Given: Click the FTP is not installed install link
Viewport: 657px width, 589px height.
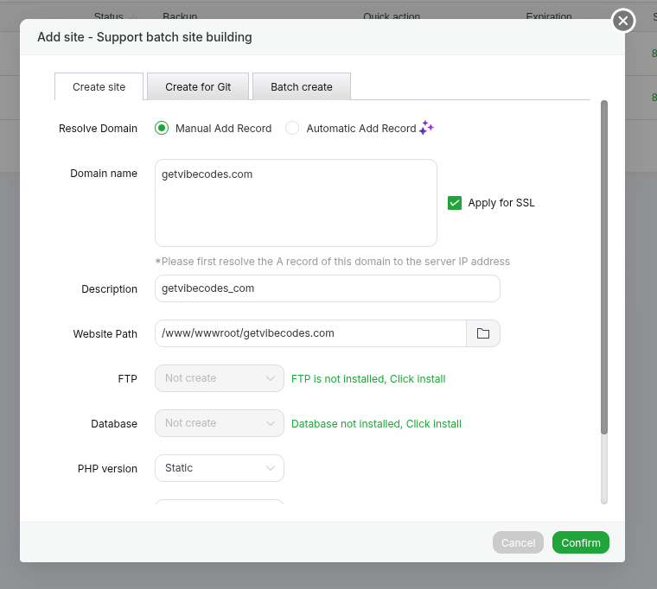Looking at the screenshot, I should pos(368,378).
